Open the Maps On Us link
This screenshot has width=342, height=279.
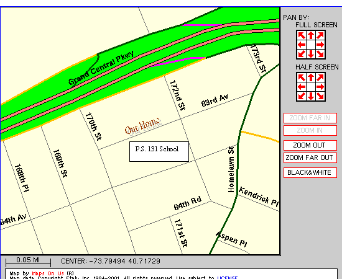tap(48, 273)
